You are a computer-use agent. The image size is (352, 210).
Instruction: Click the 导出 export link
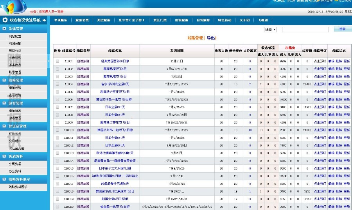point(211,38)
